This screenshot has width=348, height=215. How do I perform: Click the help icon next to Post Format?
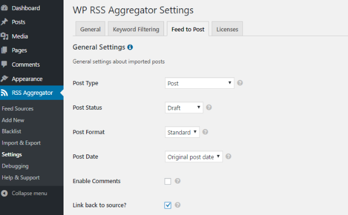(x=205, y=132)
